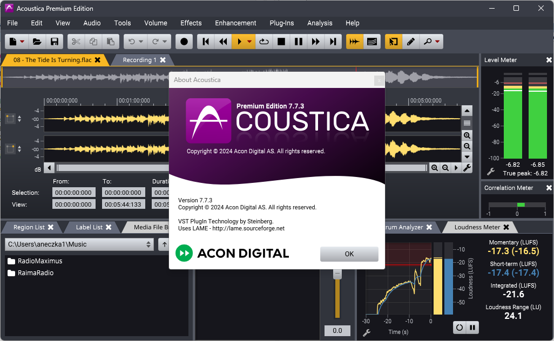This screenshot has height=341, width=554.
Task: Open the New file dropdown arrow
Action: [x=22, y=42]
